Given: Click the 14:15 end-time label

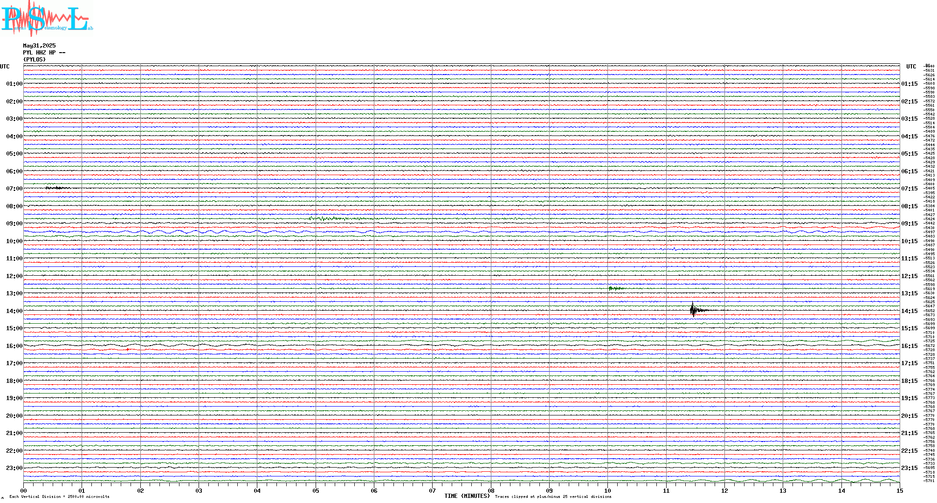Looking at the screenshot, I should click(x=909, y=311).
